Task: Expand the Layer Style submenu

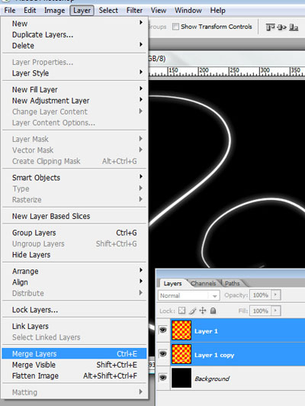Action: point(74,73)
